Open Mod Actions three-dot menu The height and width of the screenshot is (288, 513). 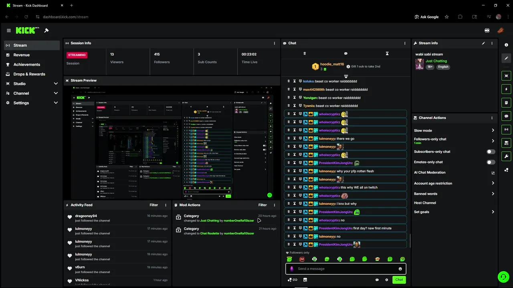click(x=275, y=205)
